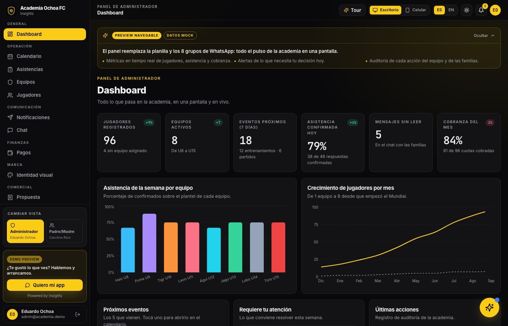This screenshot has width=508, height=326.
Task: Click the sparkle icon in preview banner
Action: pos(105,35)
